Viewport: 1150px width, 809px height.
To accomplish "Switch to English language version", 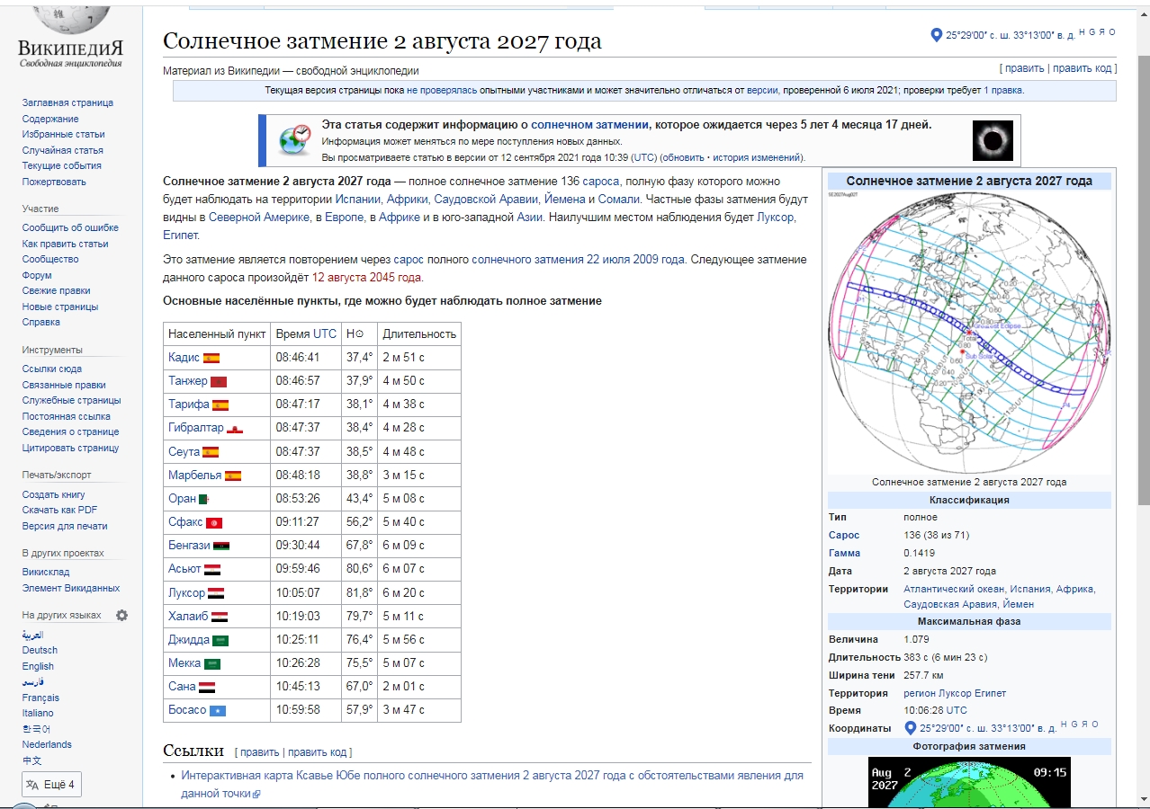I will pos(38,666).
